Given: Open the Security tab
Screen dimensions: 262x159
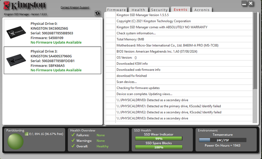Looking at the screenshot, I should coord(159,10).
